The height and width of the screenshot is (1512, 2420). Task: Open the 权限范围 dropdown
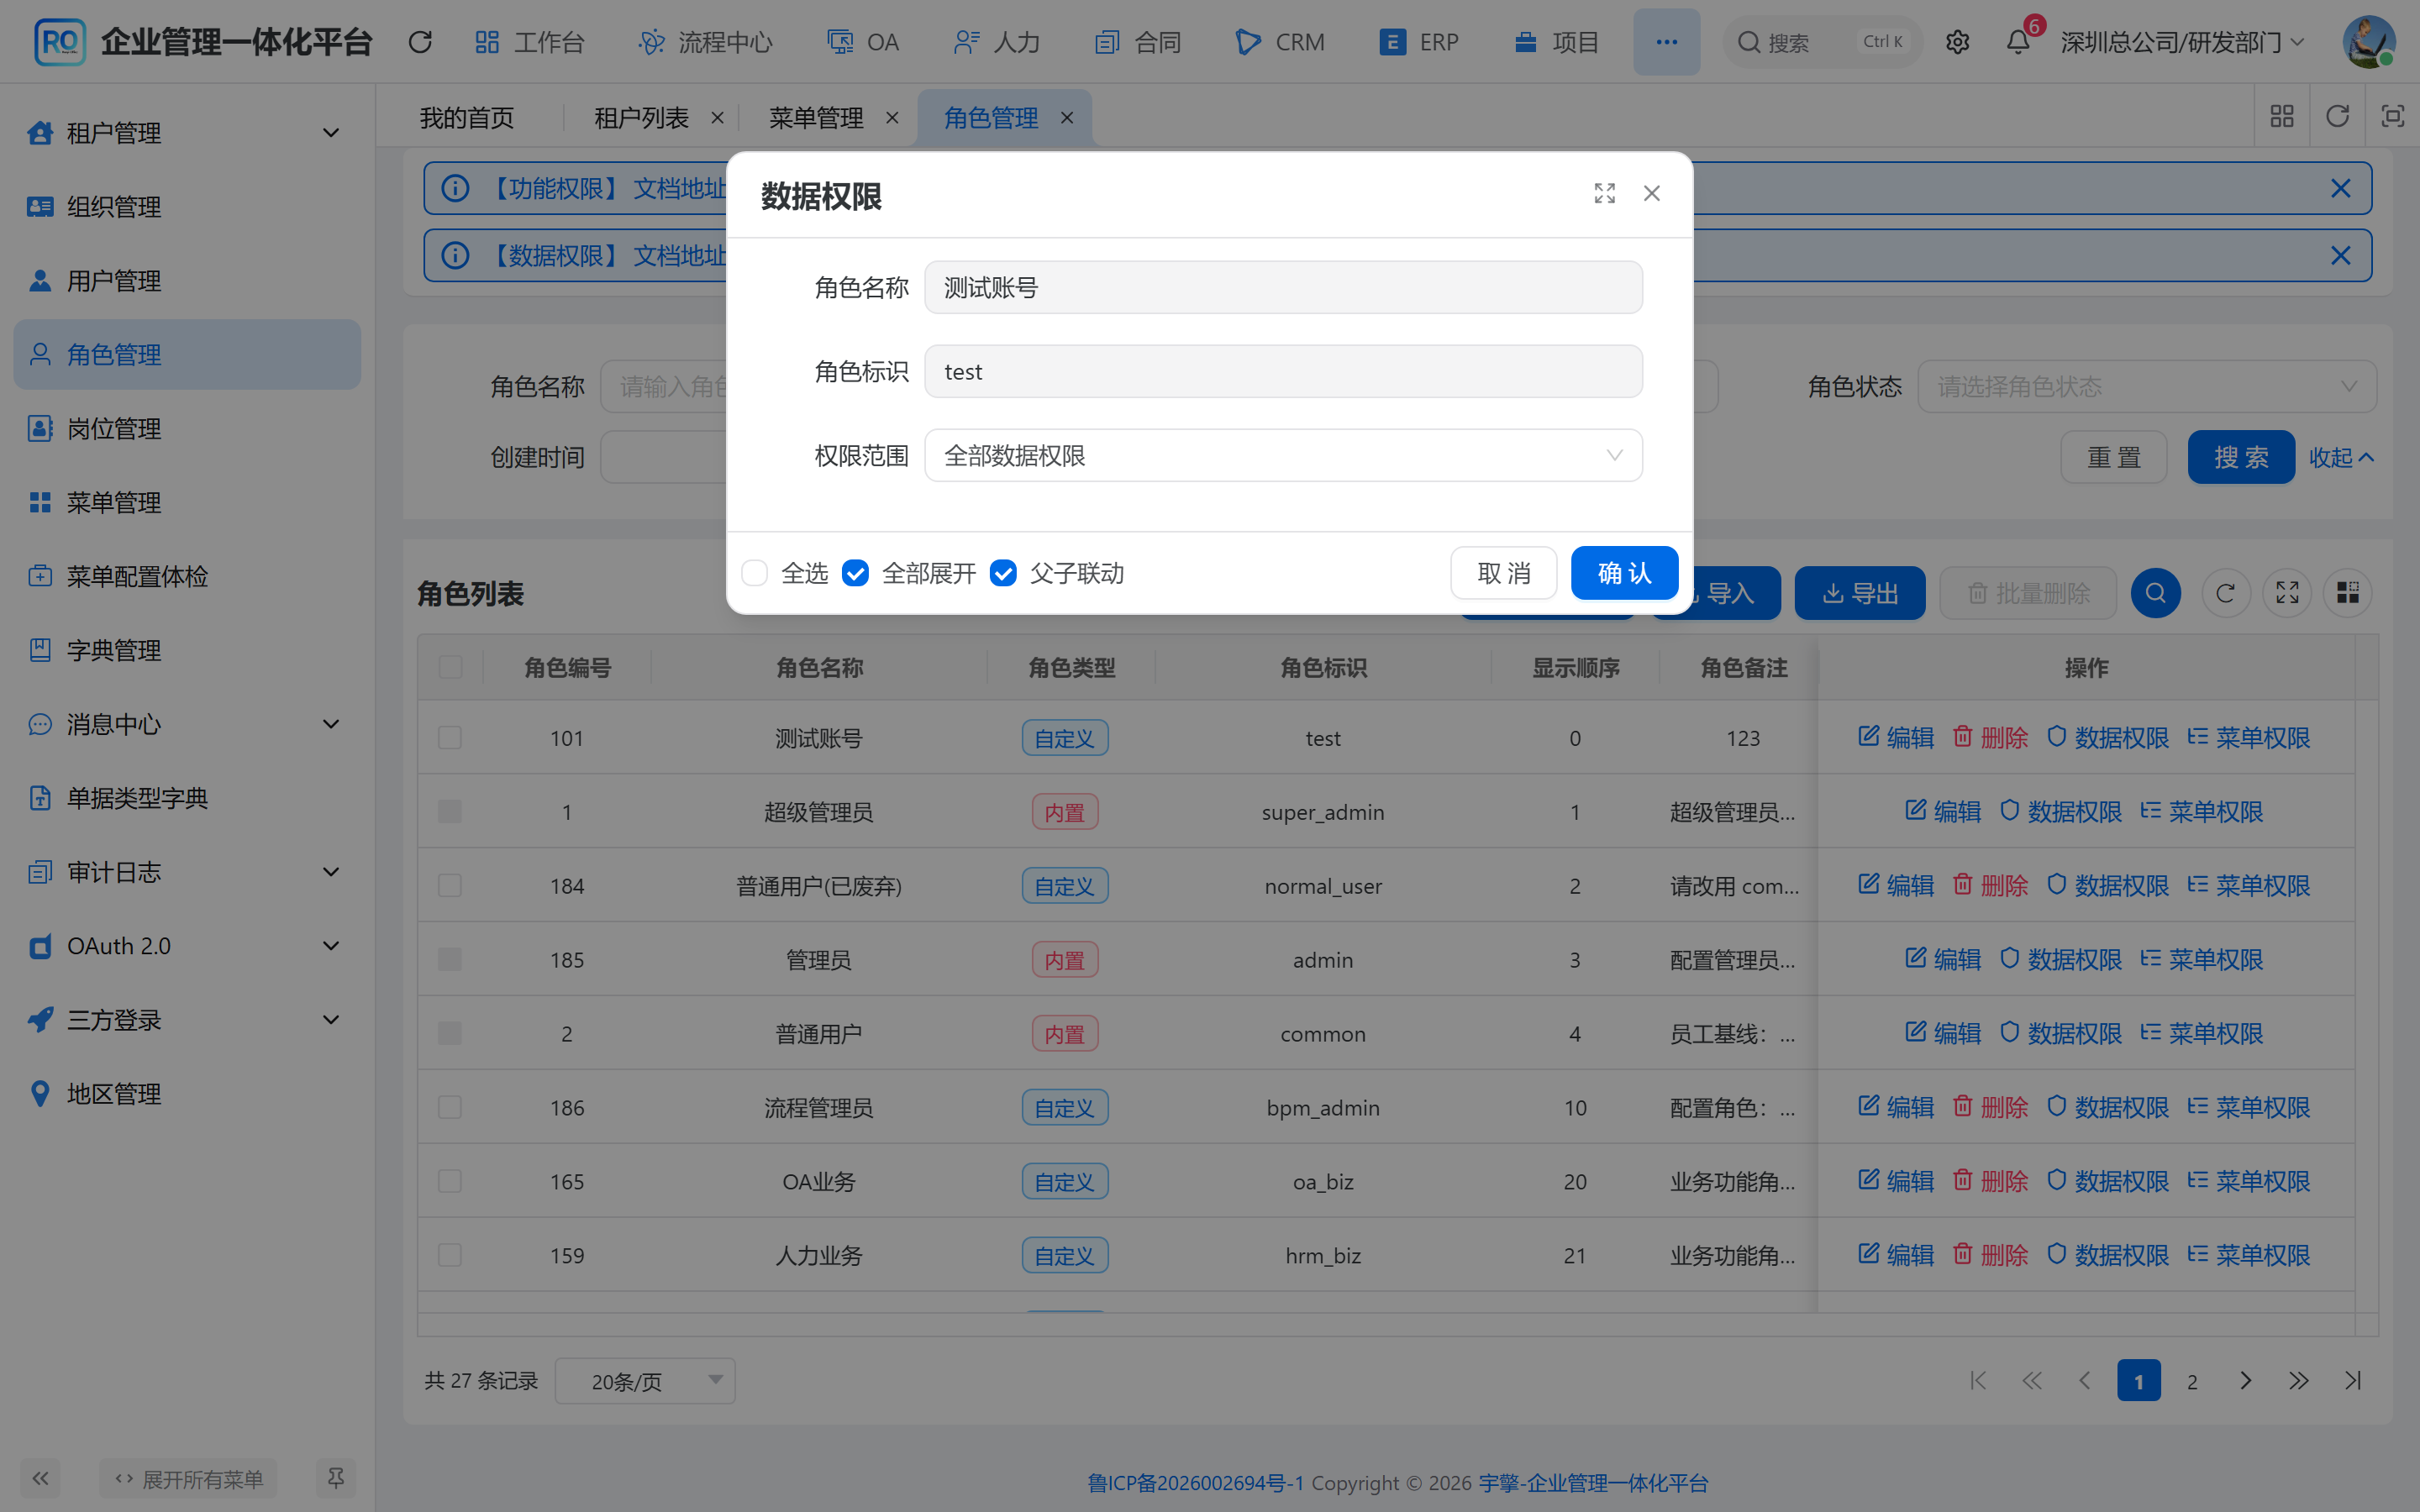[1283, 456]
